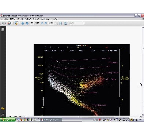Viewport: 144px width, 135px height.
Task: Click the vertical scrollbar thumb of the document
Action: point(143,47)
